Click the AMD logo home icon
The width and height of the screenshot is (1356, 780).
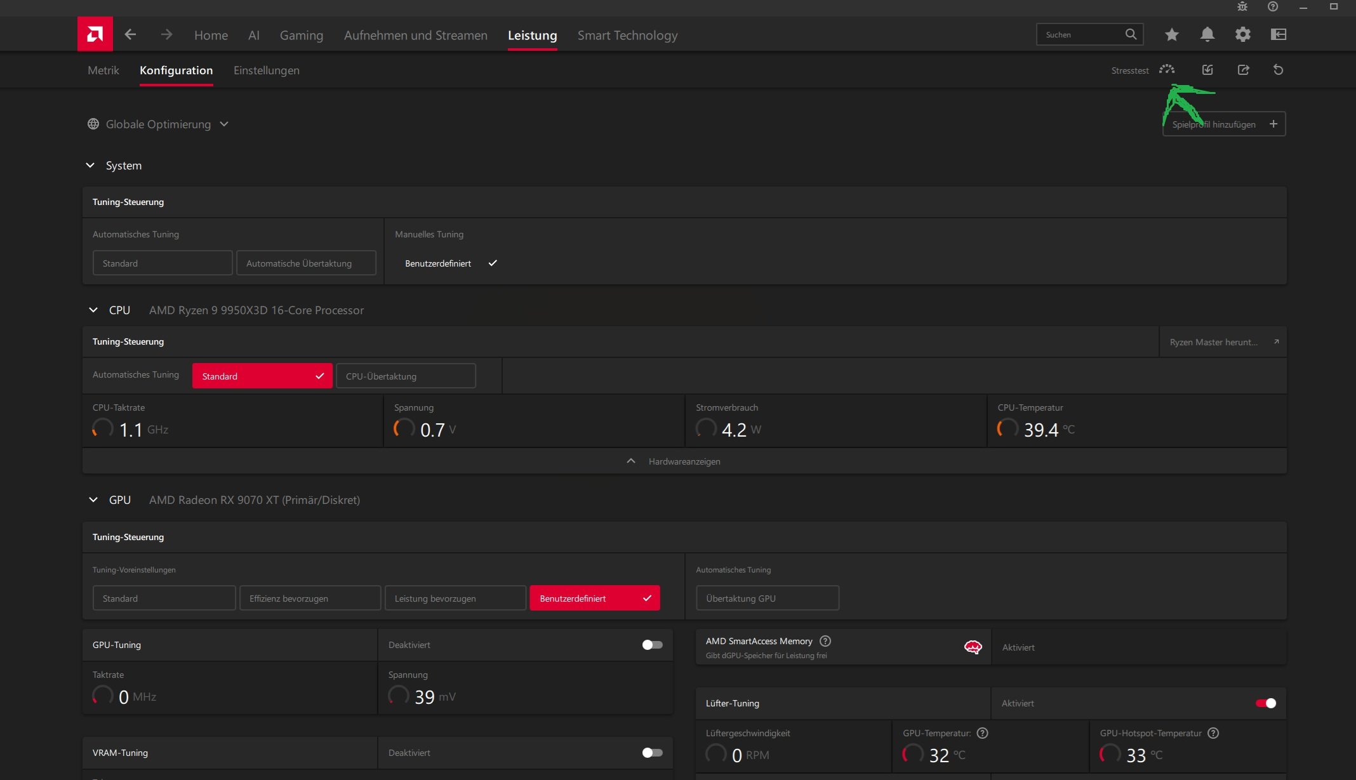(x=95, y=34)
